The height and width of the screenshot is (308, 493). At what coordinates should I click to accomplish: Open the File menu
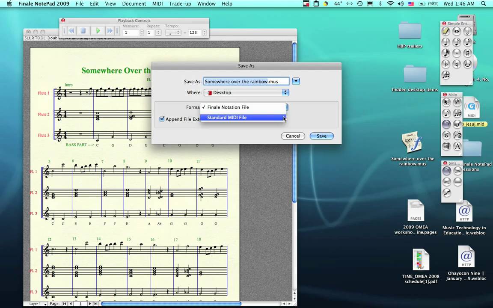click(x=80, y=4)
